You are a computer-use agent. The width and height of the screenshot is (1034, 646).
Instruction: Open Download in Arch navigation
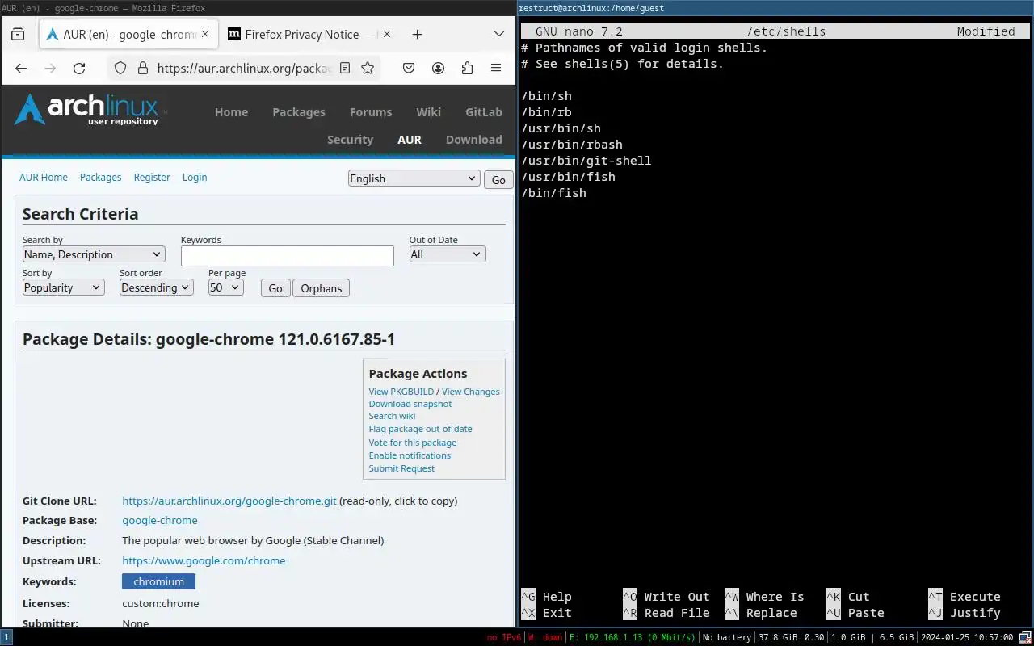(x=474, y=140)
